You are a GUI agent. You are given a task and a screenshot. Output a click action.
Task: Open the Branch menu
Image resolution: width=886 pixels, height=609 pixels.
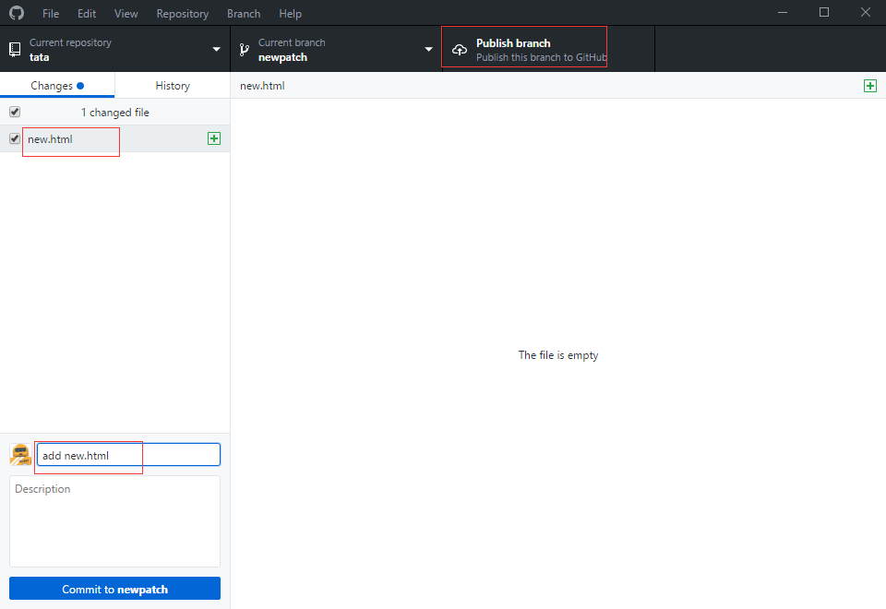[x=244, y=14]
